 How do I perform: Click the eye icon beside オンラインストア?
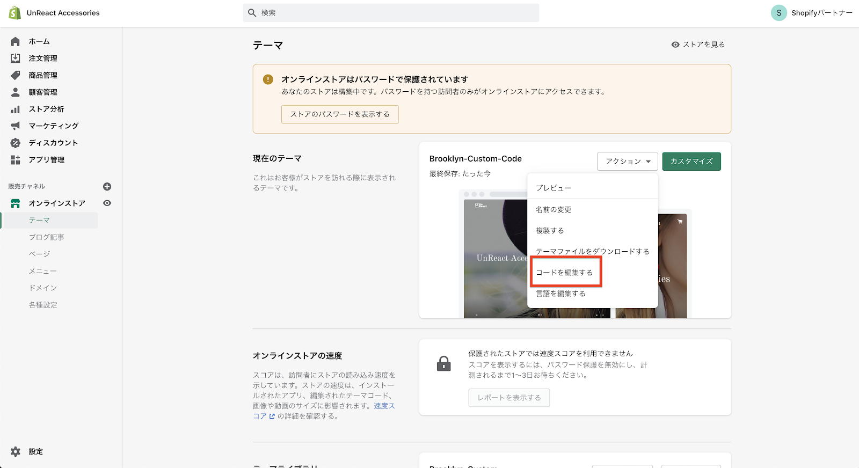pyautogui.click(x=107, y=203)
